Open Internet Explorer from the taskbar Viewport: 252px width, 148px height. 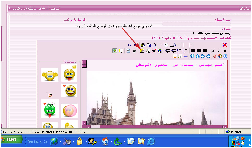click(151, 141)
